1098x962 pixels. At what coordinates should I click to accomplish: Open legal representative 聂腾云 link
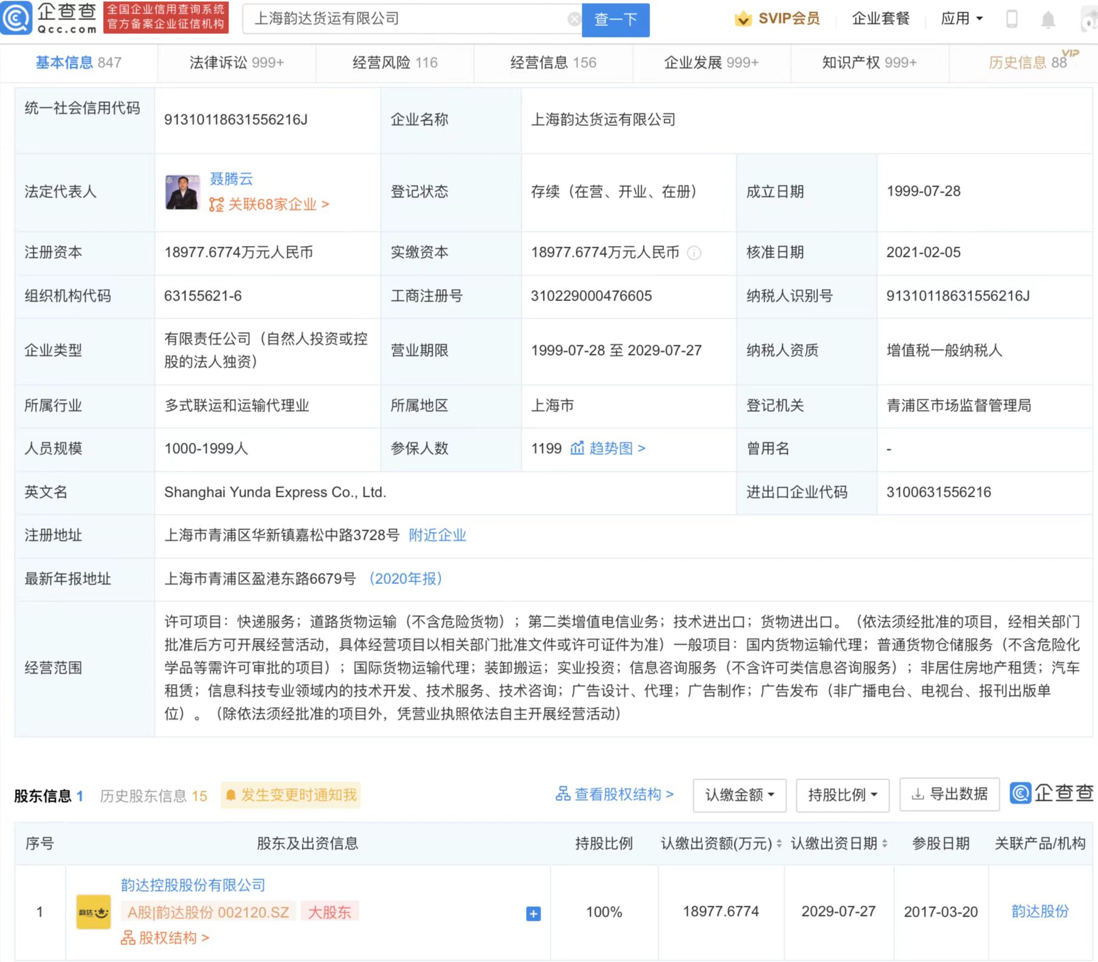[x=231, y=179]
